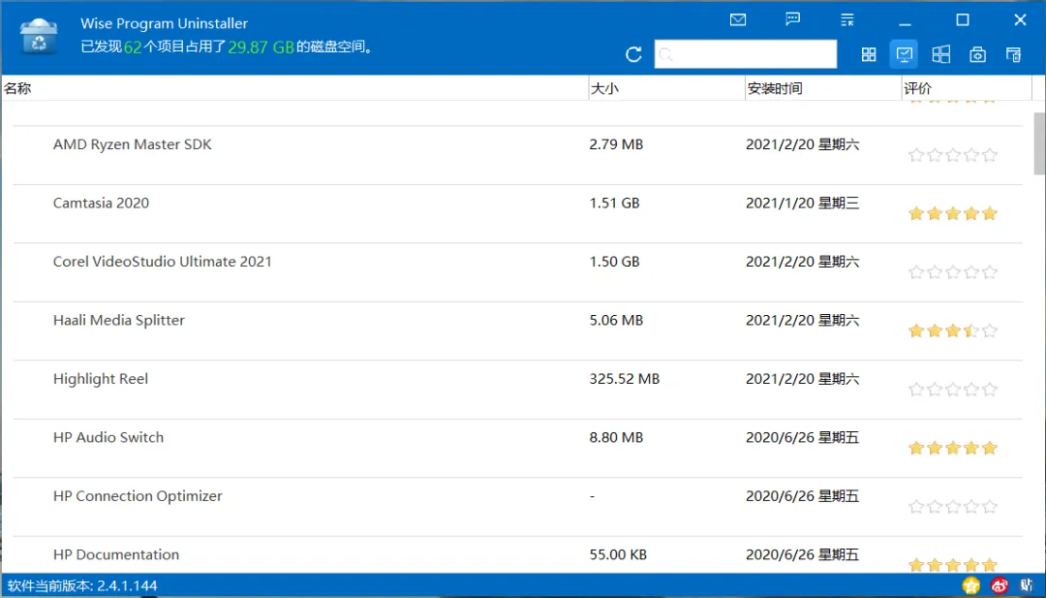Click HP Audio Switch star rating

click(953, 448)
